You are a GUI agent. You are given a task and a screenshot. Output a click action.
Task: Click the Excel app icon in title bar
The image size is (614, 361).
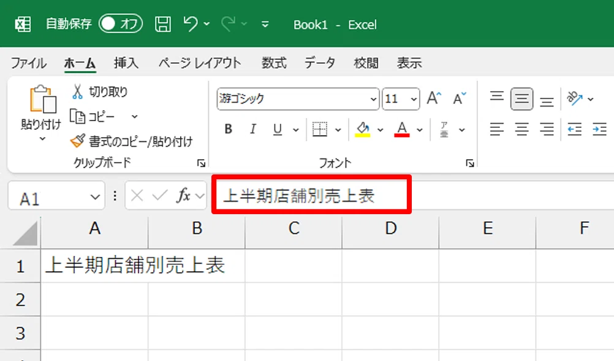(23, 24)
